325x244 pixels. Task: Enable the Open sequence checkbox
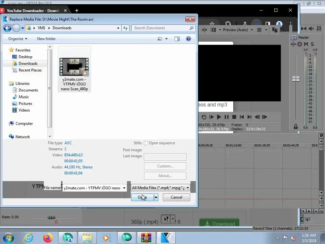tap(146, 143)
